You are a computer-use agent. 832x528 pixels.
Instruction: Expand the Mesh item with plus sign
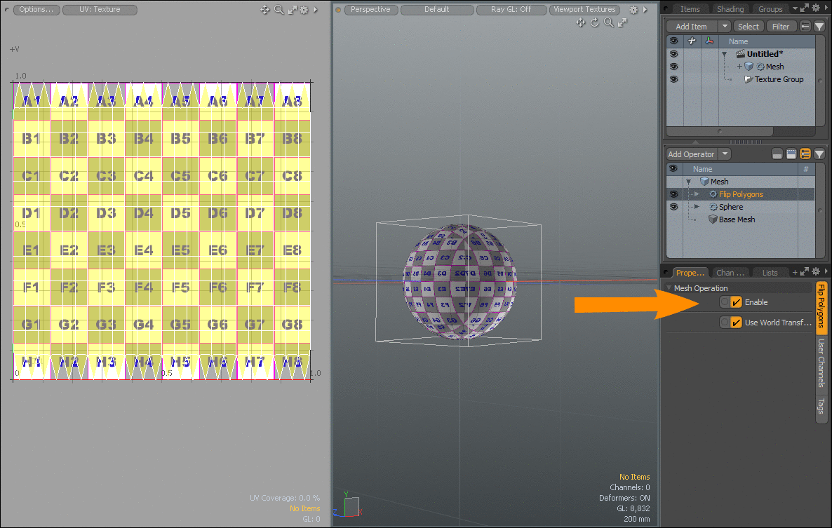point(739,67)
